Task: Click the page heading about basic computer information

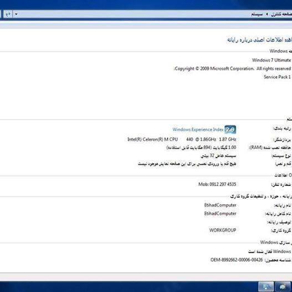Action: [x=259, y=40]
